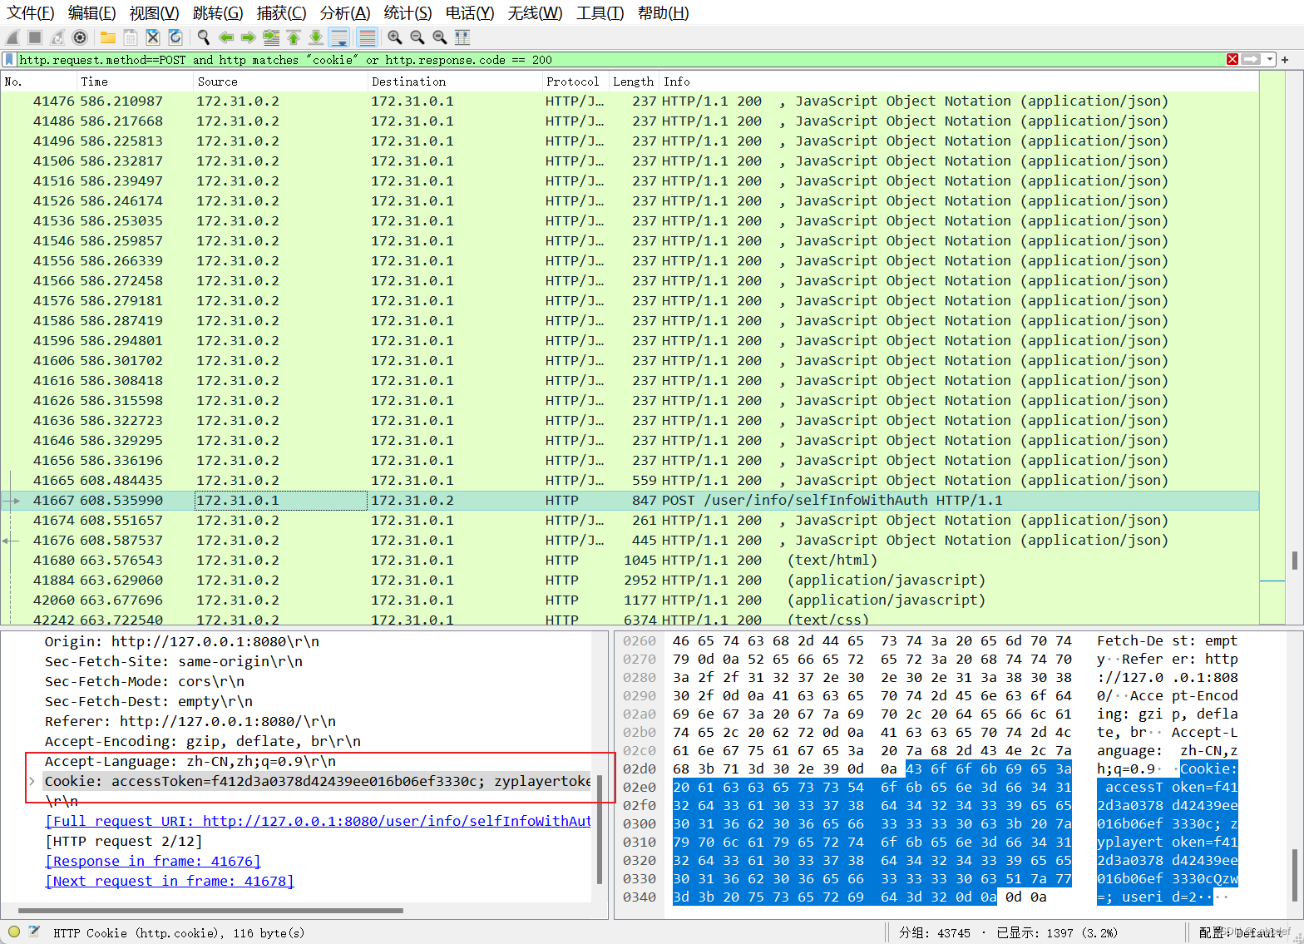Open go to specified packet

coord(271,37)
